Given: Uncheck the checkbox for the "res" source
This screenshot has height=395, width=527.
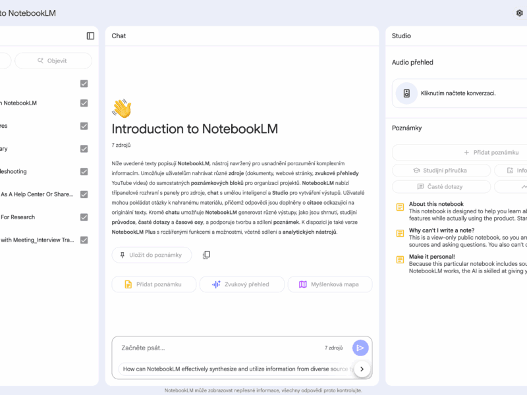Looking at the screenshot, I should (x=84, y=126).
